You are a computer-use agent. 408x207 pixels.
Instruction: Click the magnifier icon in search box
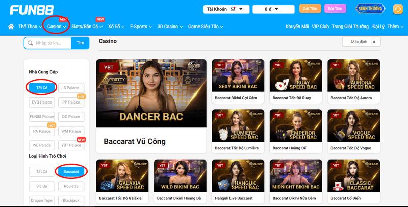coord(30,43)
